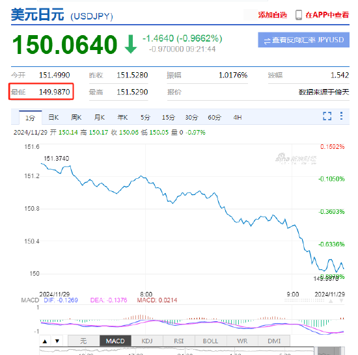Select the RSI indicator
358x355 pixels.
tap(179, 341)
